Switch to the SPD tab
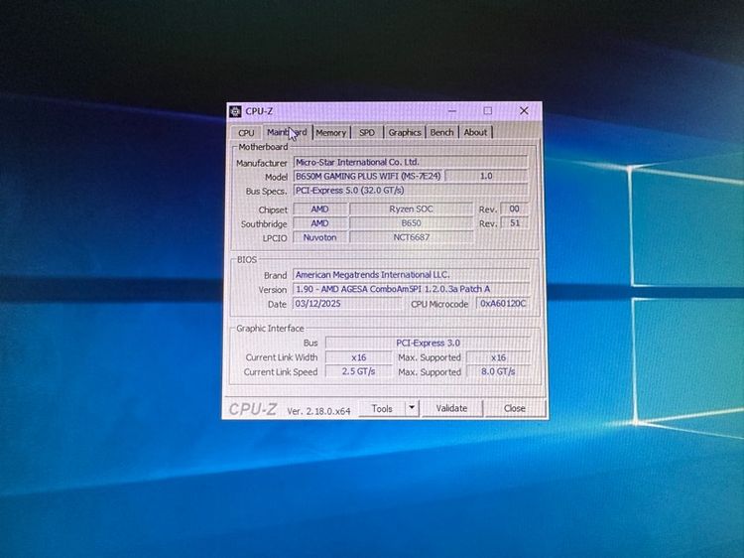Viewport: 744px width, 558px height. pos(367,132)
